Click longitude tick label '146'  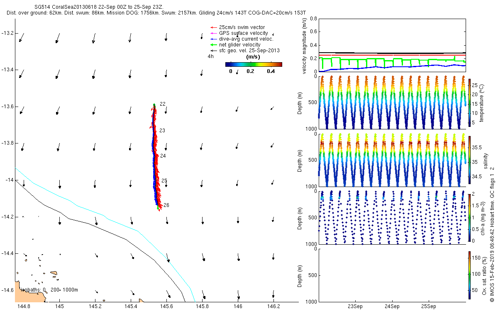pos(238,306)
